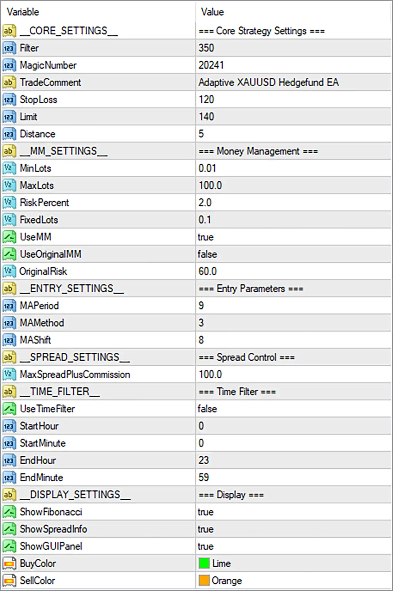Click the OriginalRisk value 60.0
The height and width of the screenshot is (591, 393).
click(208, 271)
